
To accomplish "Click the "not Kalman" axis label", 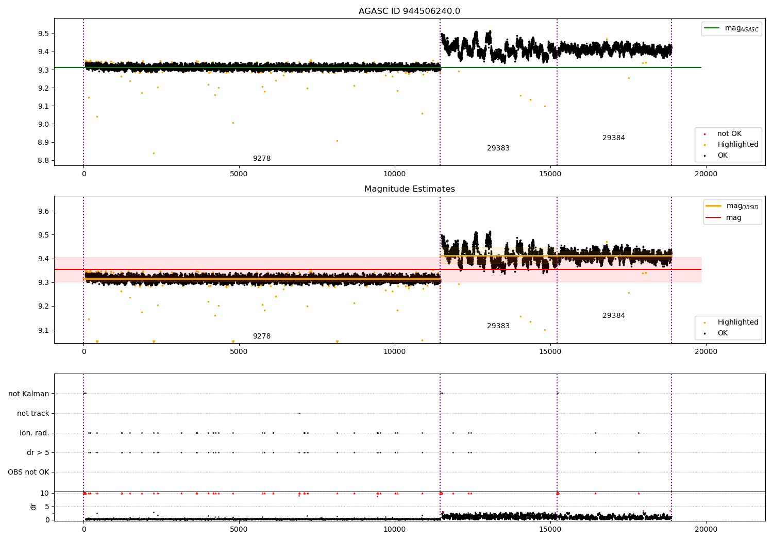I will [x=29, y=394].
